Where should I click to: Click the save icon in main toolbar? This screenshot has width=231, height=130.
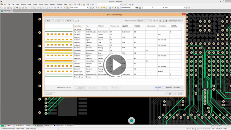[x=8, y=8]
